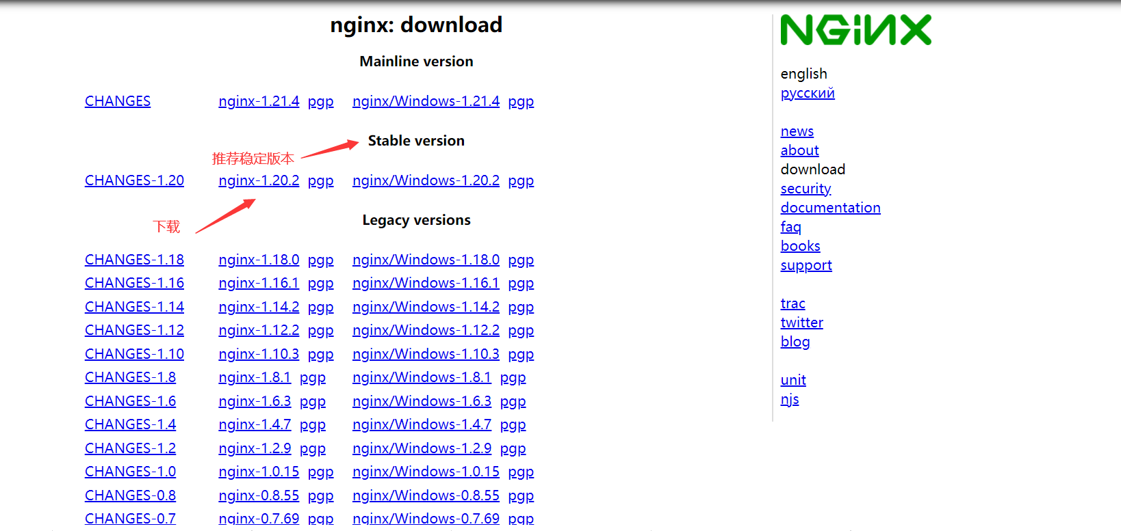
Task: Click the NGINX logo
Action: (855, 30)
